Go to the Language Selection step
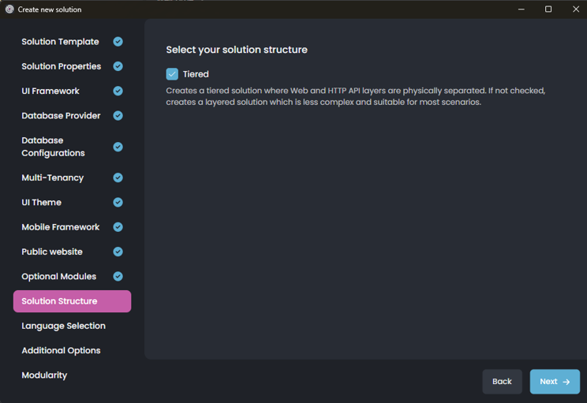 pyautogui.click(x=63, y=326)
